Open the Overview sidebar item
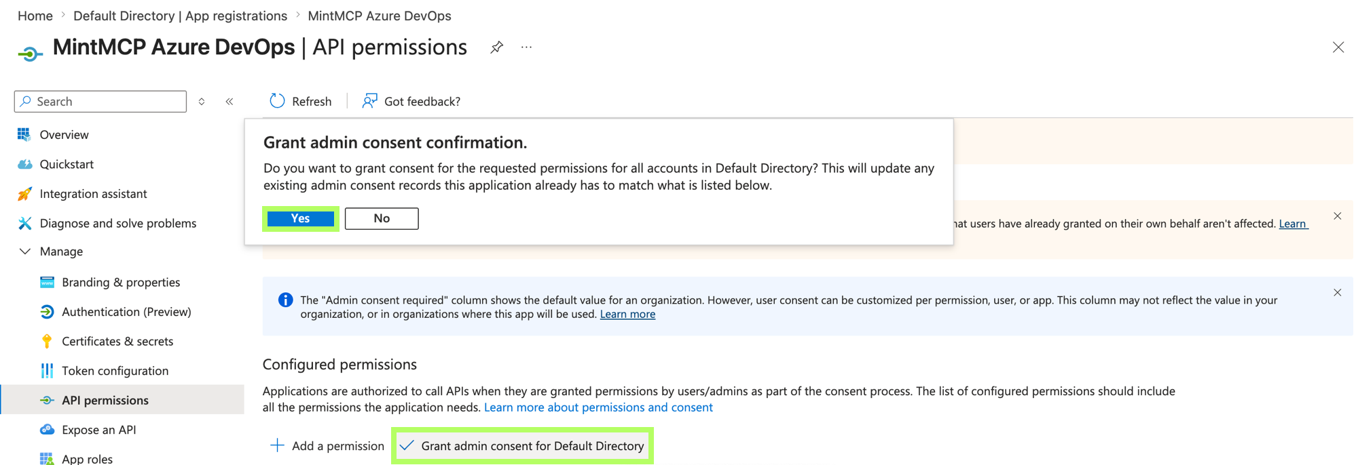This screenshot has height=465, width=1358. tap(64, 134)
